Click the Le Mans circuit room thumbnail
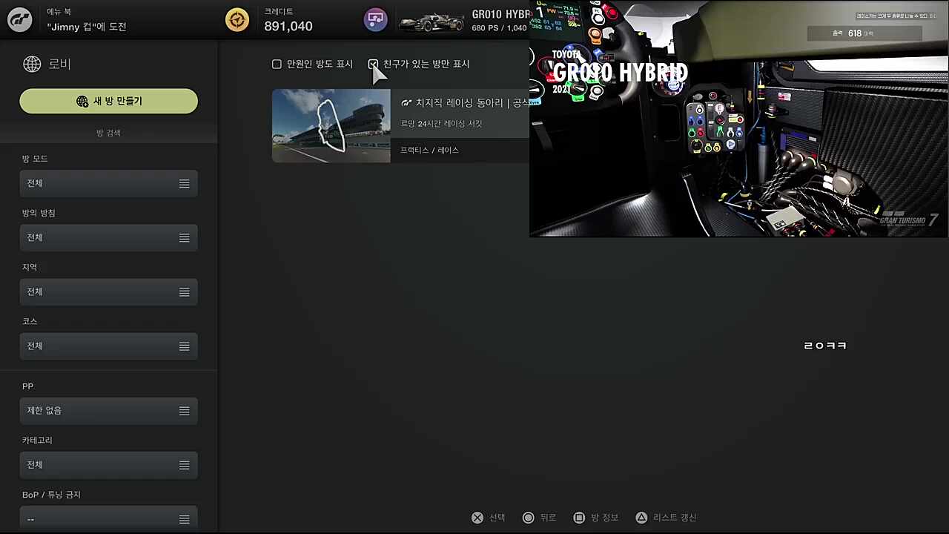This screenshot has width=949, height=534. coord(331,126)
